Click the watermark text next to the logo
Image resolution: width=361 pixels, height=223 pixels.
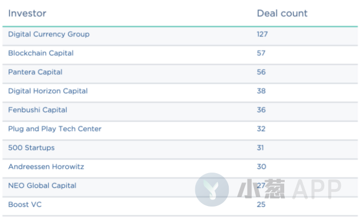[289, 189]
